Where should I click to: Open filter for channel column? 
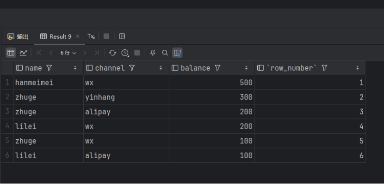(132, 68)
